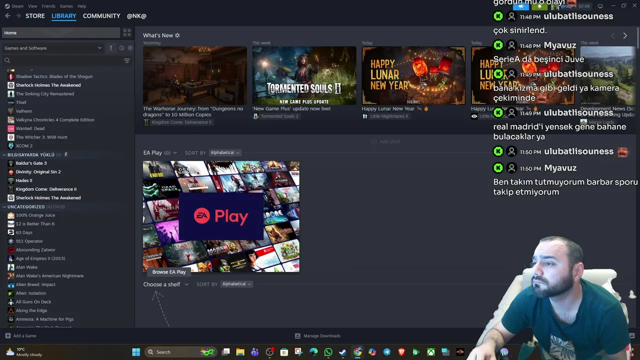This screenshot has height=360, width=640.
Task: Click the ready-to-play filter icon
Action: point(130,48)
